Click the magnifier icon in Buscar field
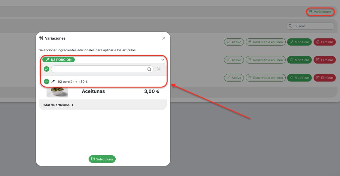 tap(290, 26)
